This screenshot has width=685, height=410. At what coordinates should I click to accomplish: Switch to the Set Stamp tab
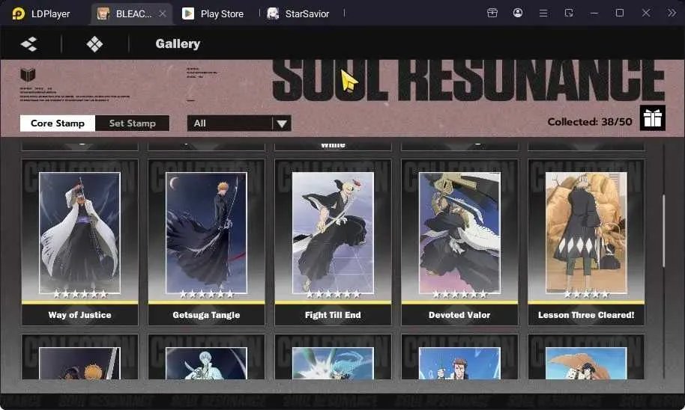coord(133,123)
